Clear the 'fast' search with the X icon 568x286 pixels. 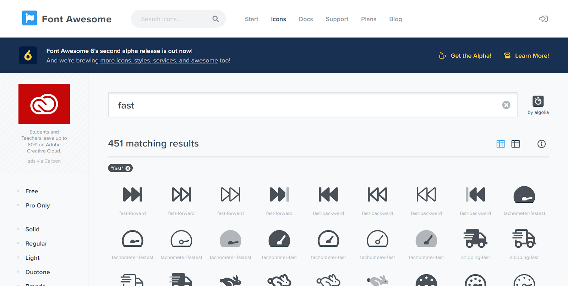pos(506,105)
